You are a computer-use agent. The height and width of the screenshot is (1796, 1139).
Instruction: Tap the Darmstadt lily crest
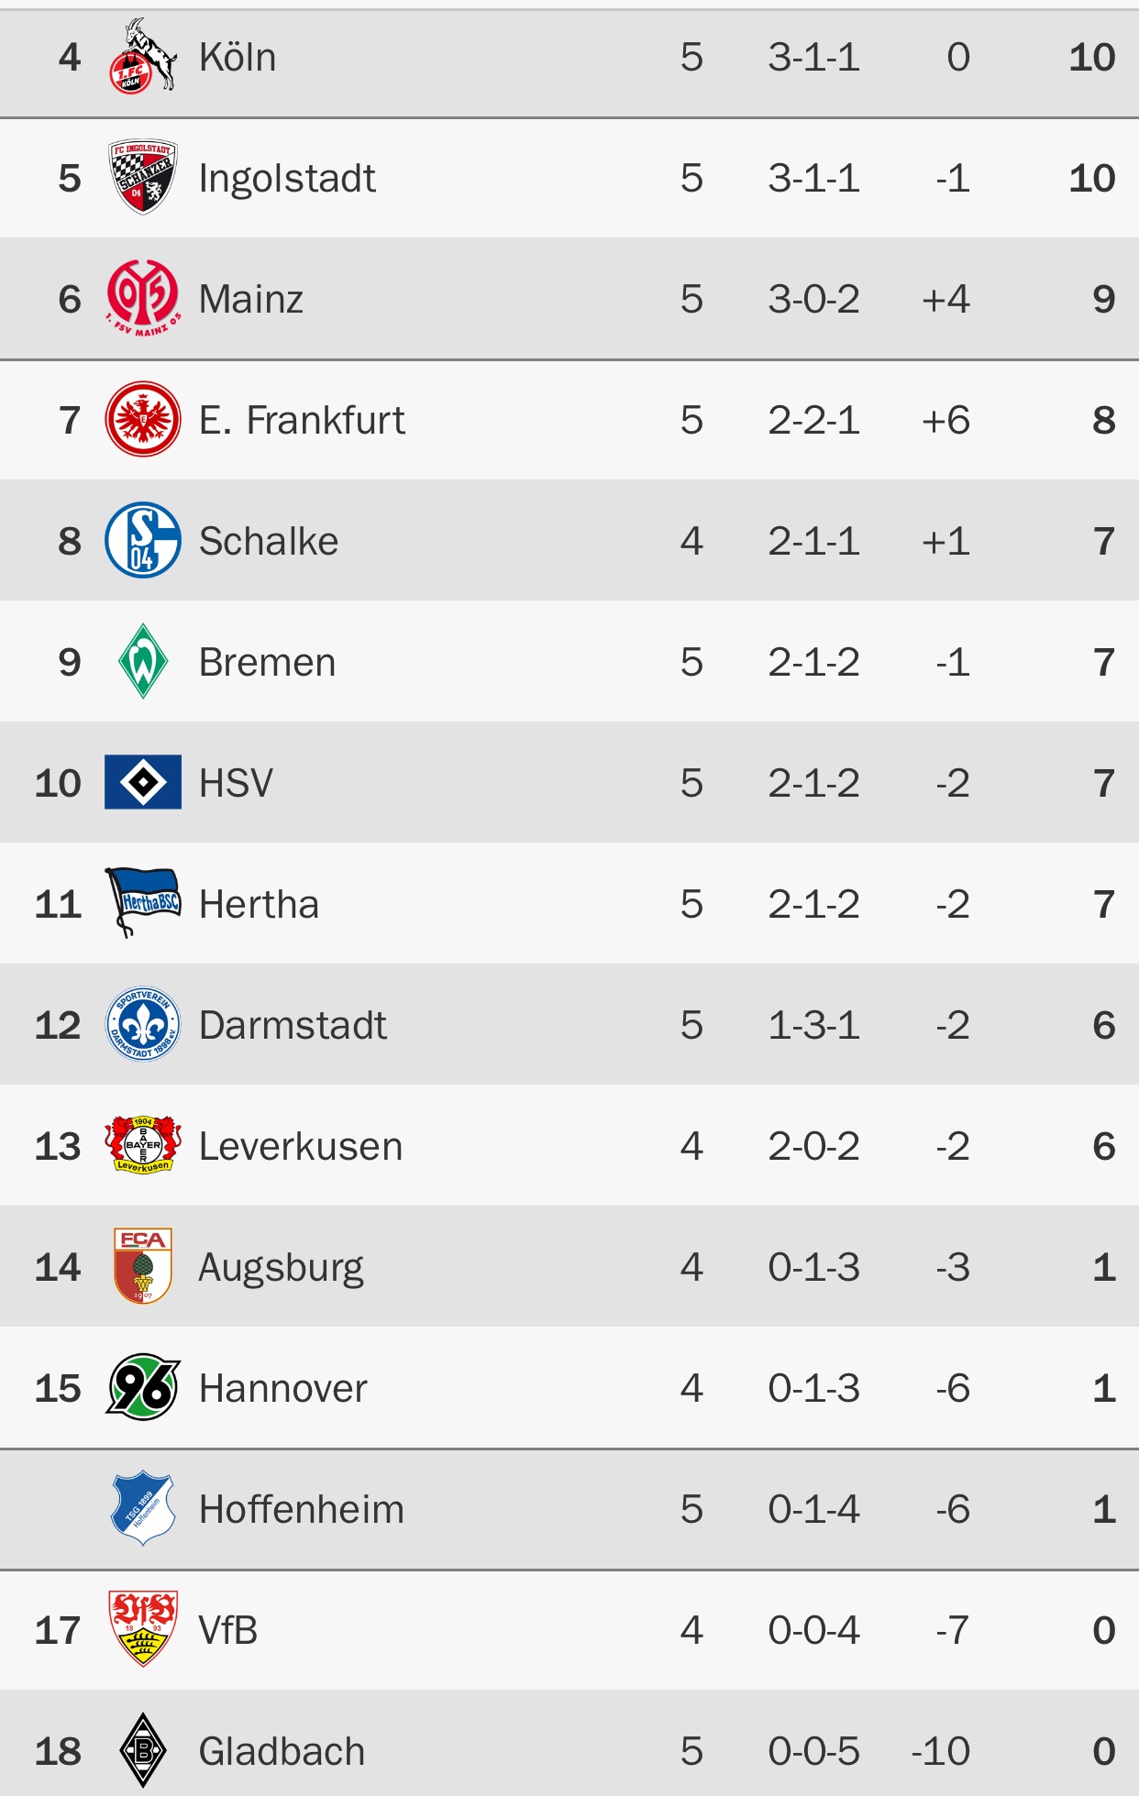[143, 1024]
